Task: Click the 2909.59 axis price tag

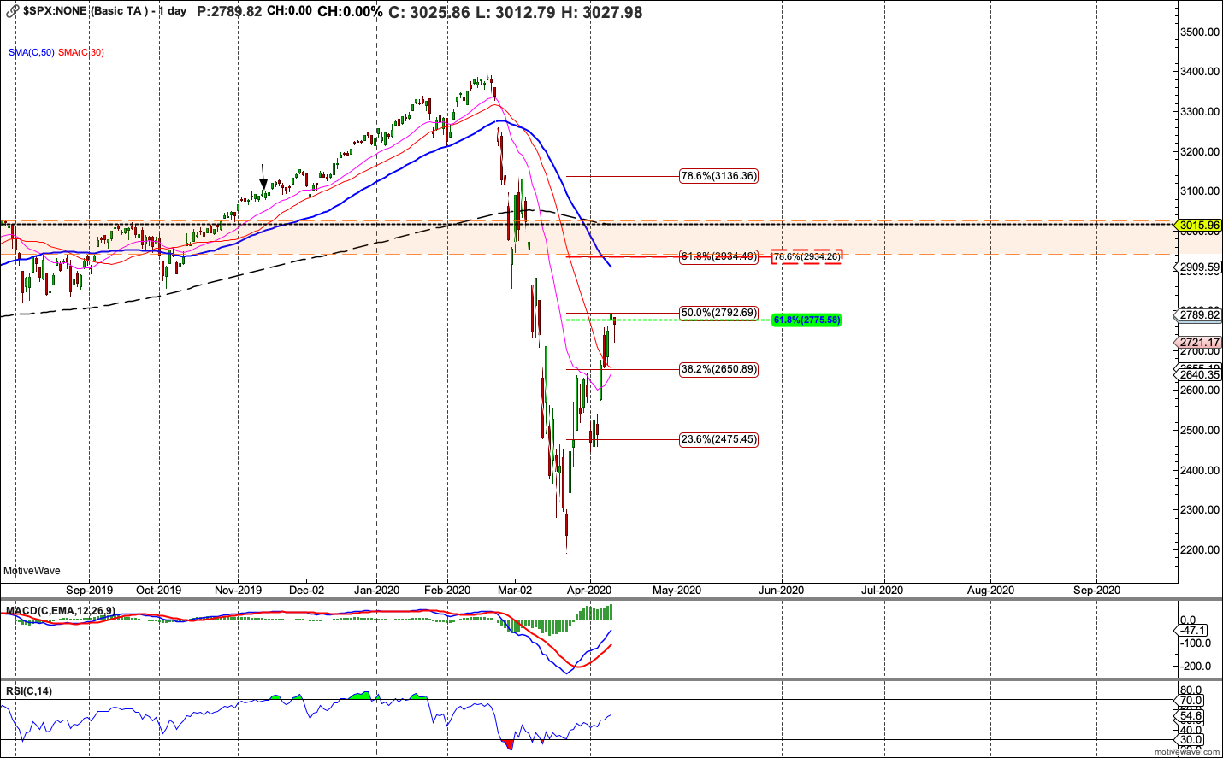Action: [1199, 267]
